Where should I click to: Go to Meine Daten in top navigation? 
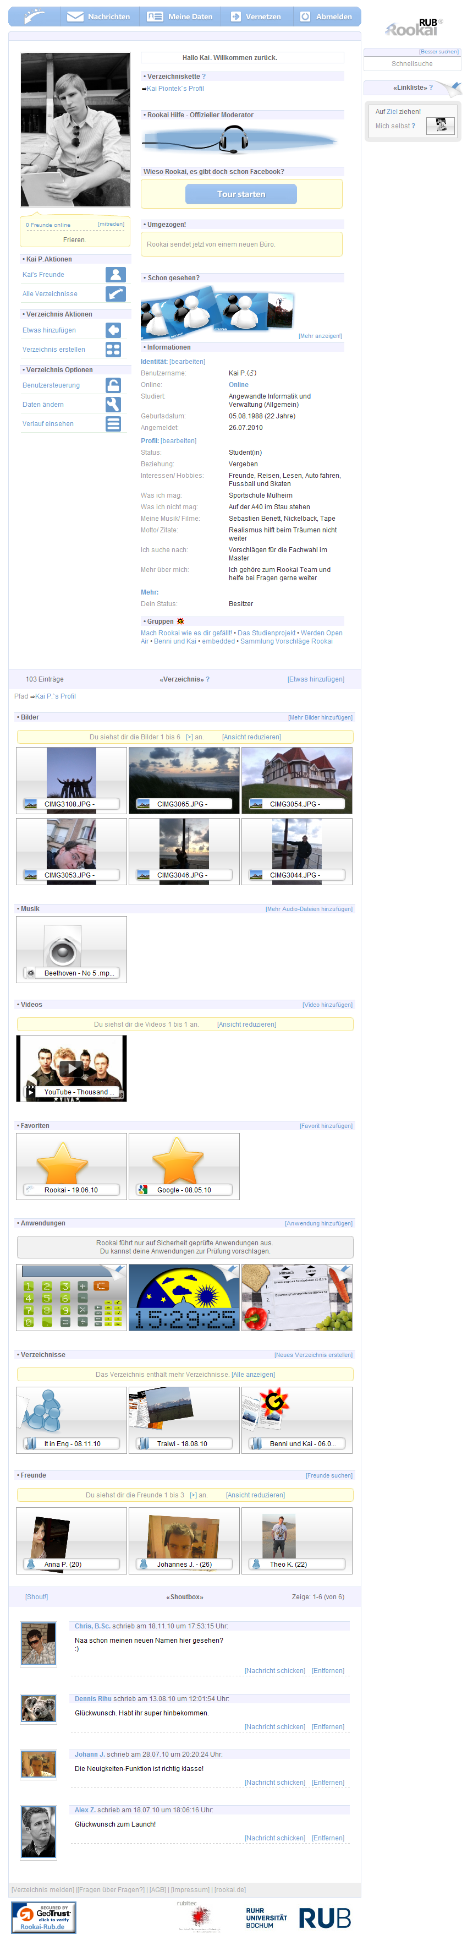(x=180, y=17)
